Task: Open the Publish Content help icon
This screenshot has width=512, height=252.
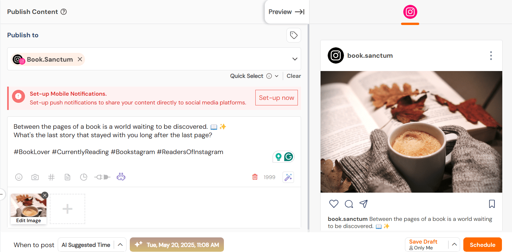Action: (64, 12)
